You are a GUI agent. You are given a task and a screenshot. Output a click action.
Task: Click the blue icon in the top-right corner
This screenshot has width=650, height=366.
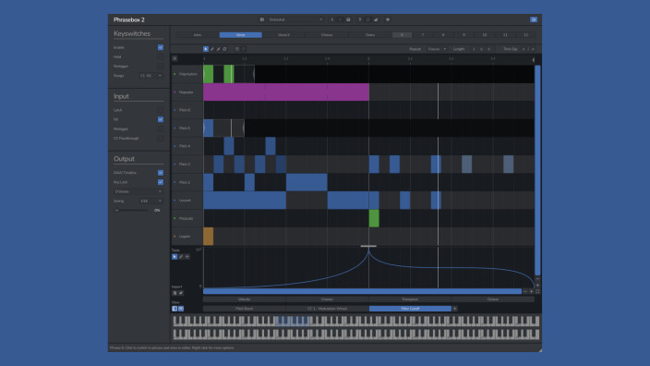[x=534, y=19]
